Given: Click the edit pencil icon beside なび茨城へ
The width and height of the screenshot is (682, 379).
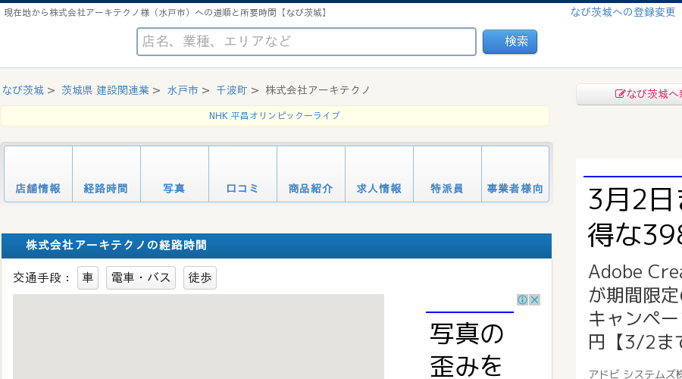Looking at the screenshot, I should click(x=620, y=94).
